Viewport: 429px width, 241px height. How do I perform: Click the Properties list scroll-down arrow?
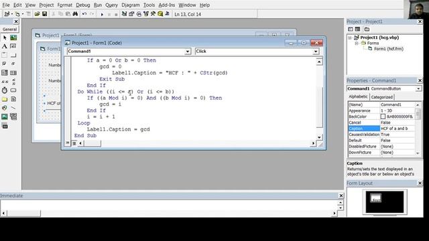[x=418, y=153]
